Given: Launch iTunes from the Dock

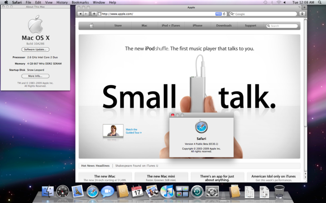Looking at the screenshot, I should 167,191.
